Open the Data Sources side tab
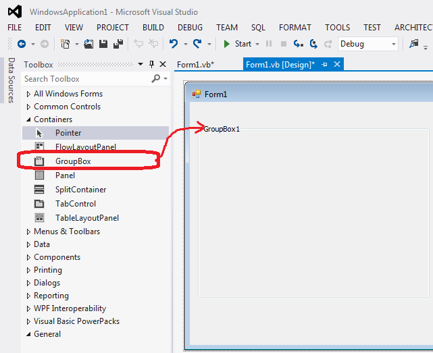Screen dimensions: 433x353 coord(11,80)
